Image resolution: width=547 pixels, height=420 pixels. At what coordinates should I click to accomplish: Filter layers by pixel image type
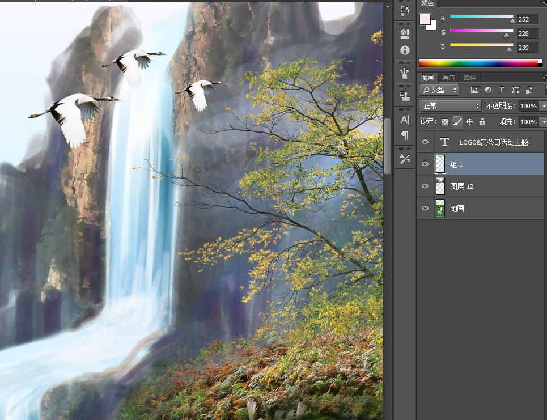(x=474, y=90)
